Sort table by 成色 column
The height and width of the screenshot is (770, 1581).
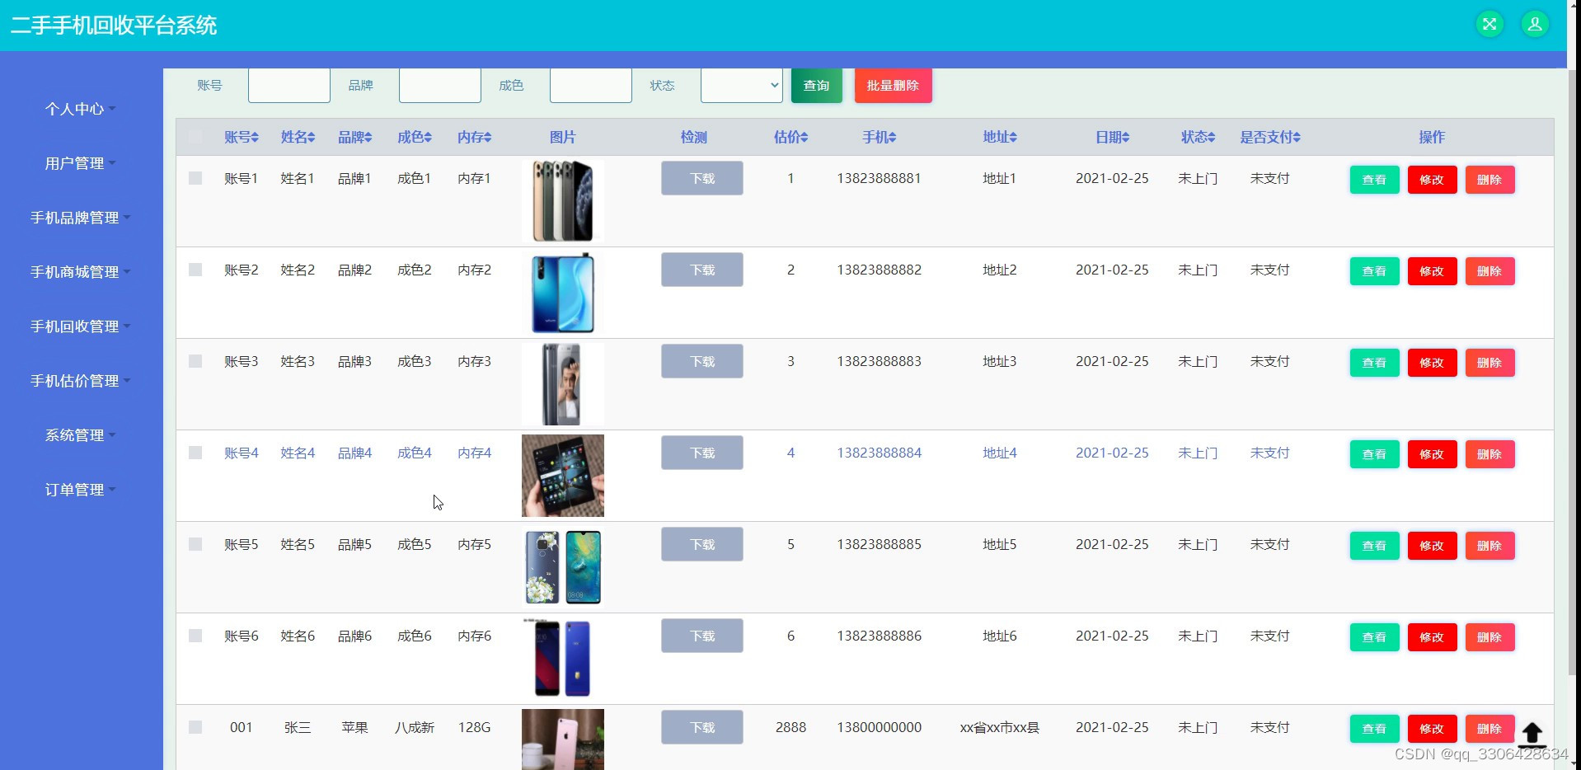click(x=415, y=137)
